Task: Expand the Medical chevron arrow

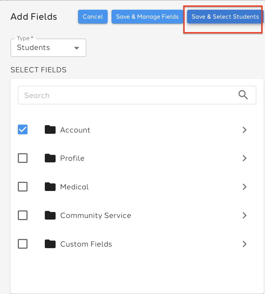Action: point(244,187)
